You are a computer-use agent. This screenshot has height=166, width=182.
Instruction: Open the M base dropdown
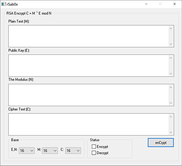coord(50,151)
